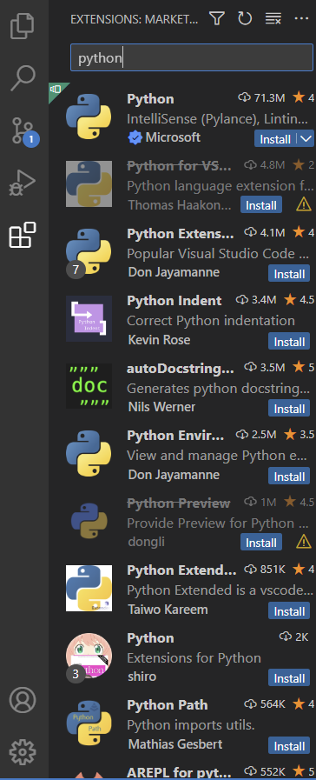
Task: Click the Python Preview extension logo
Action: [x=89, y=520]
